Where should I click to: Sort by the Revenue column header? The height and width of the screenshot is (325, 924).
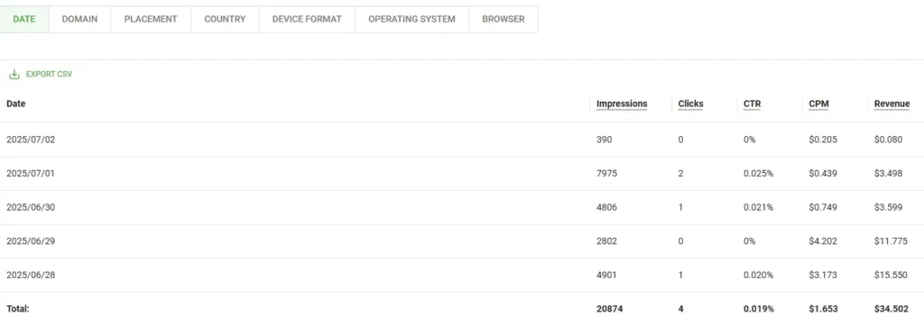[892, 104]
